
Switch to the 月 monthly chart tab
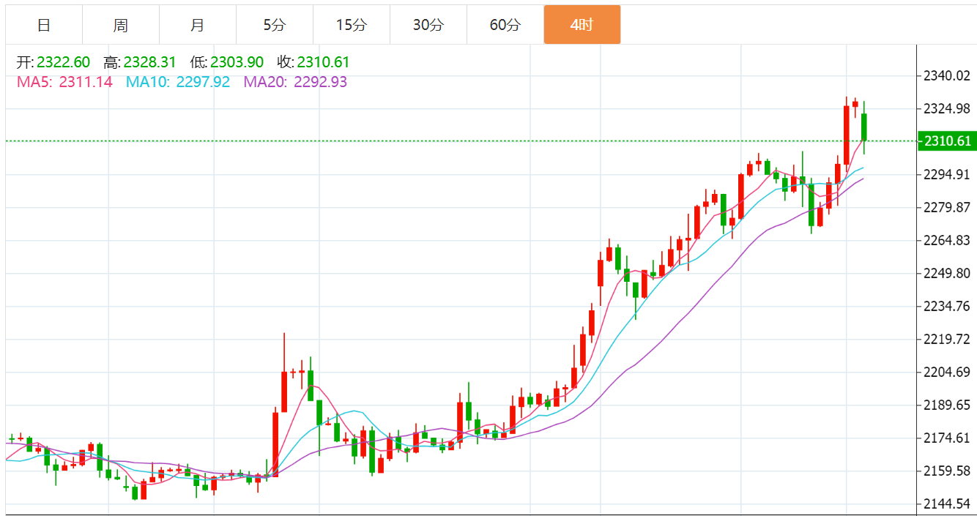pyautogui.click(x=198, y=25)
